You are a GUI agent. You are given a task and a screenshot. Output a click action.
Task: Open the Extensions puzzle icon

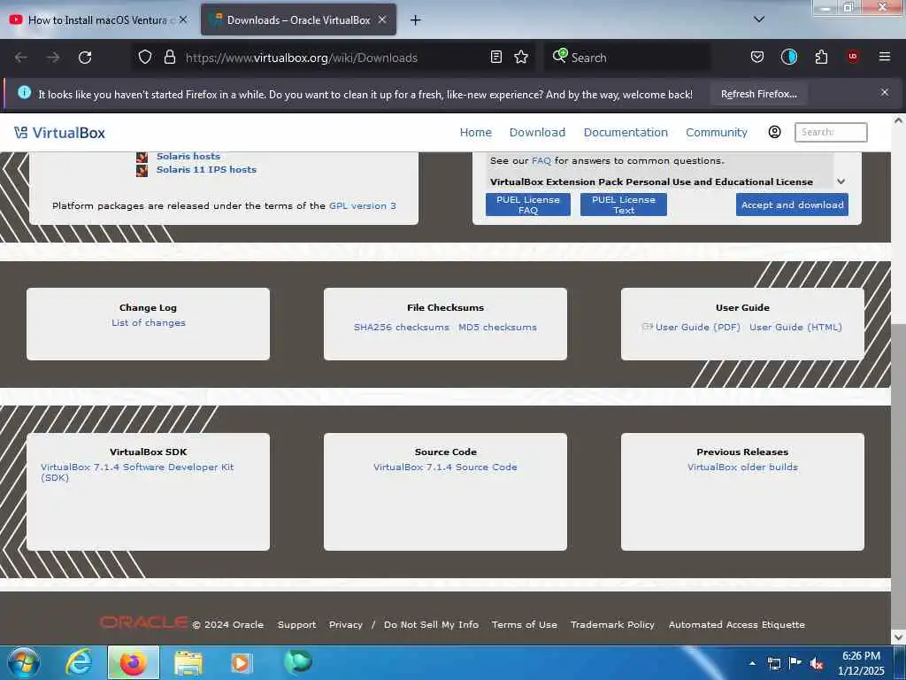[821, 58]
